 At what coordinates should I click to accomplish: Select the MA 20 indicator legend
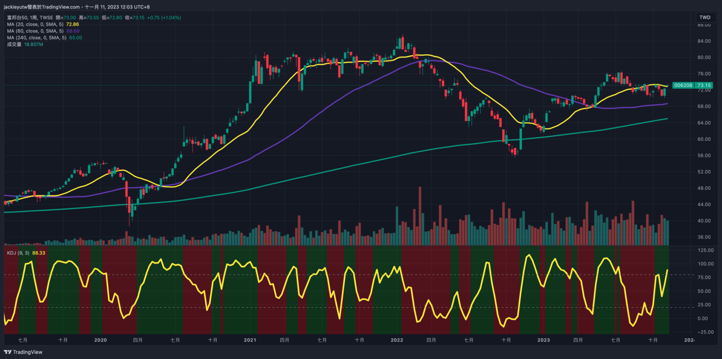35,24
